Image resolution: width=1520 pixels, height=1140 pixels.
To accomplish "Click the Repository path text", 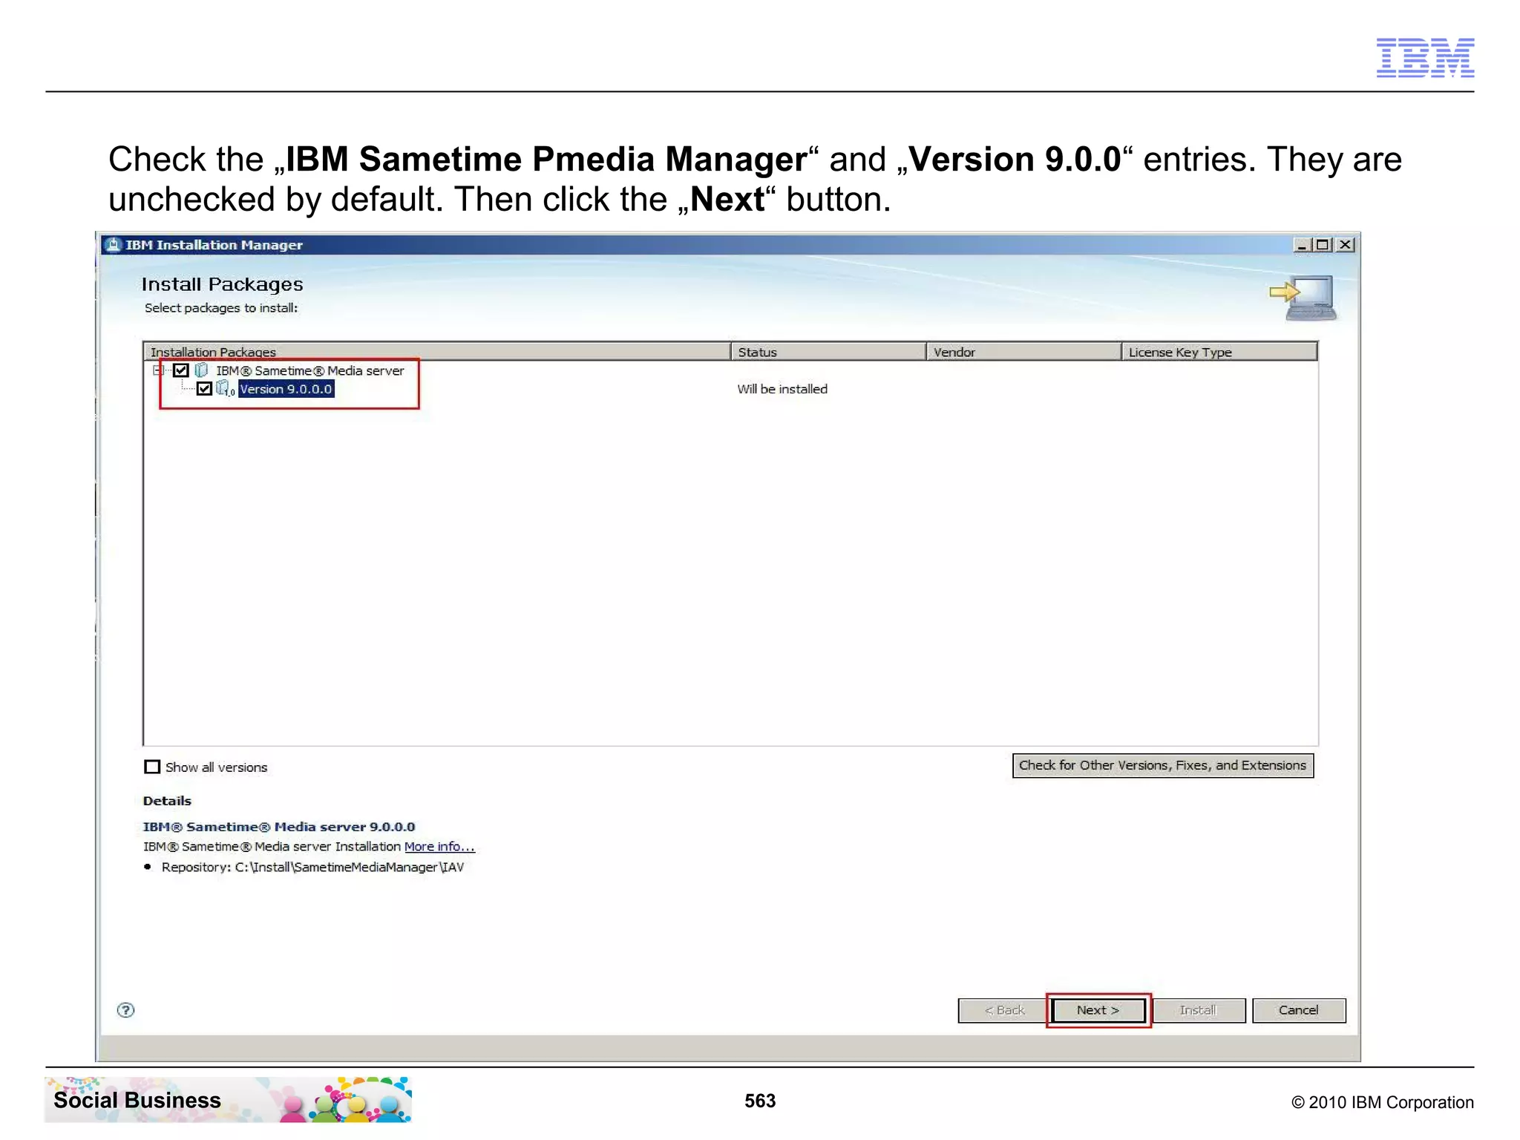I will pyautogui.click(x=312, y=867).
